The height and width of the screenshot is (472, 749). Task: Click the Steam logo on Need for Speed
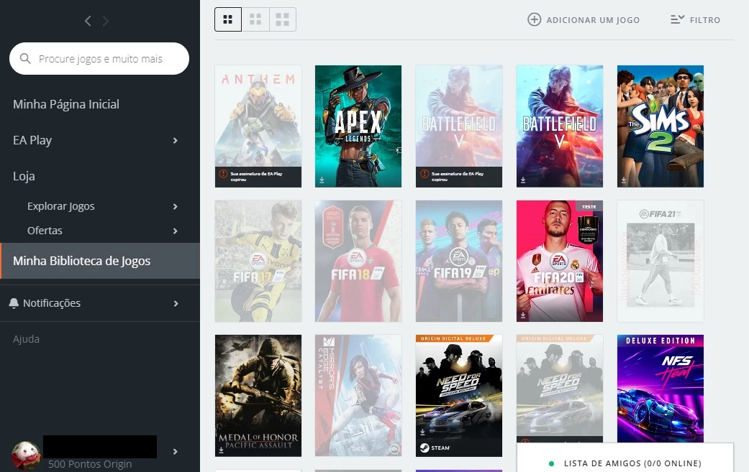click(x=425, y=448)
